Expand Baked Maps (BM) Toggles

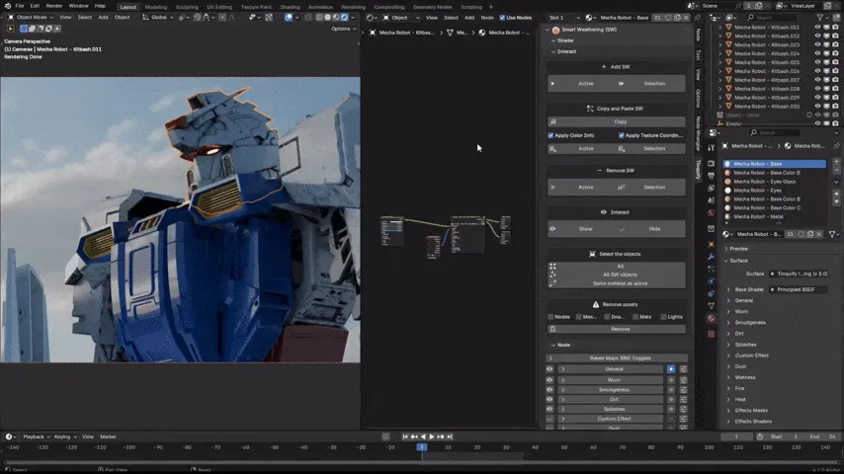coord(617,357)
